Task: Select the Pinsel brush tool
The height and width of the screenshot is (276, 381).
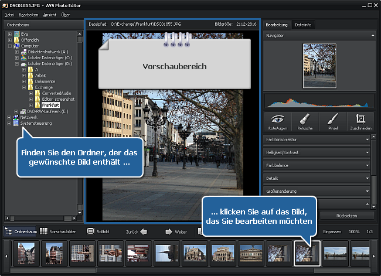Action: click(331, 121)
